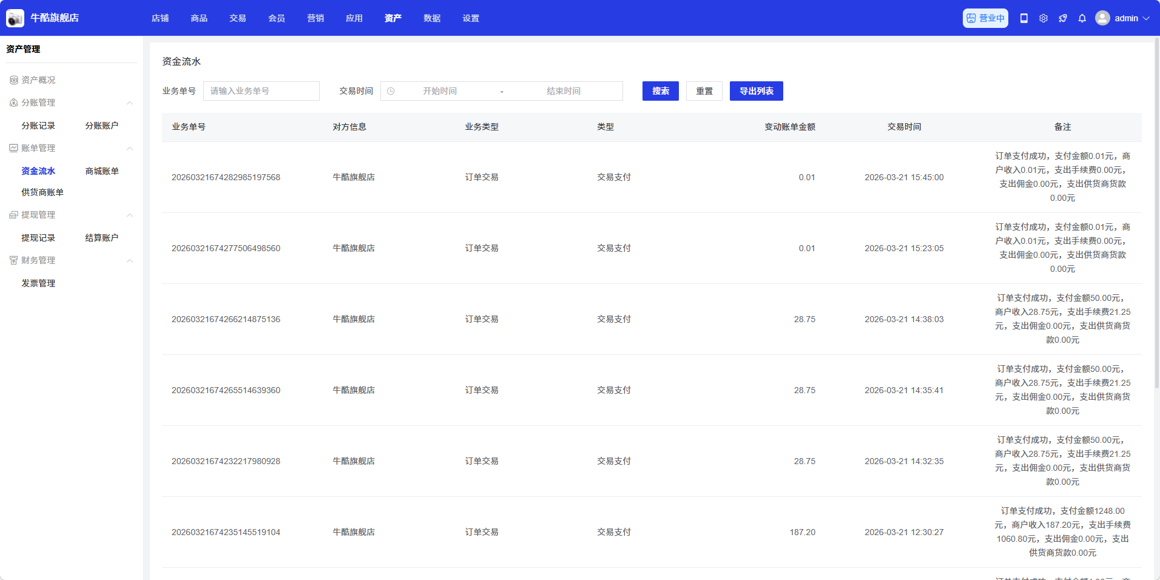Click the 营业中 store status badge
Viewport: 1160px width, 580px height.
pyautogui.click(x=985, y=18)
